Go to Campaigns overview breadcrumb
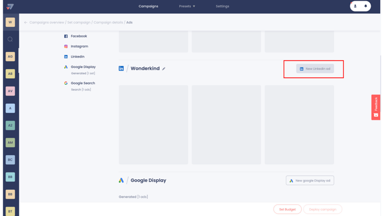 (47, 22)
